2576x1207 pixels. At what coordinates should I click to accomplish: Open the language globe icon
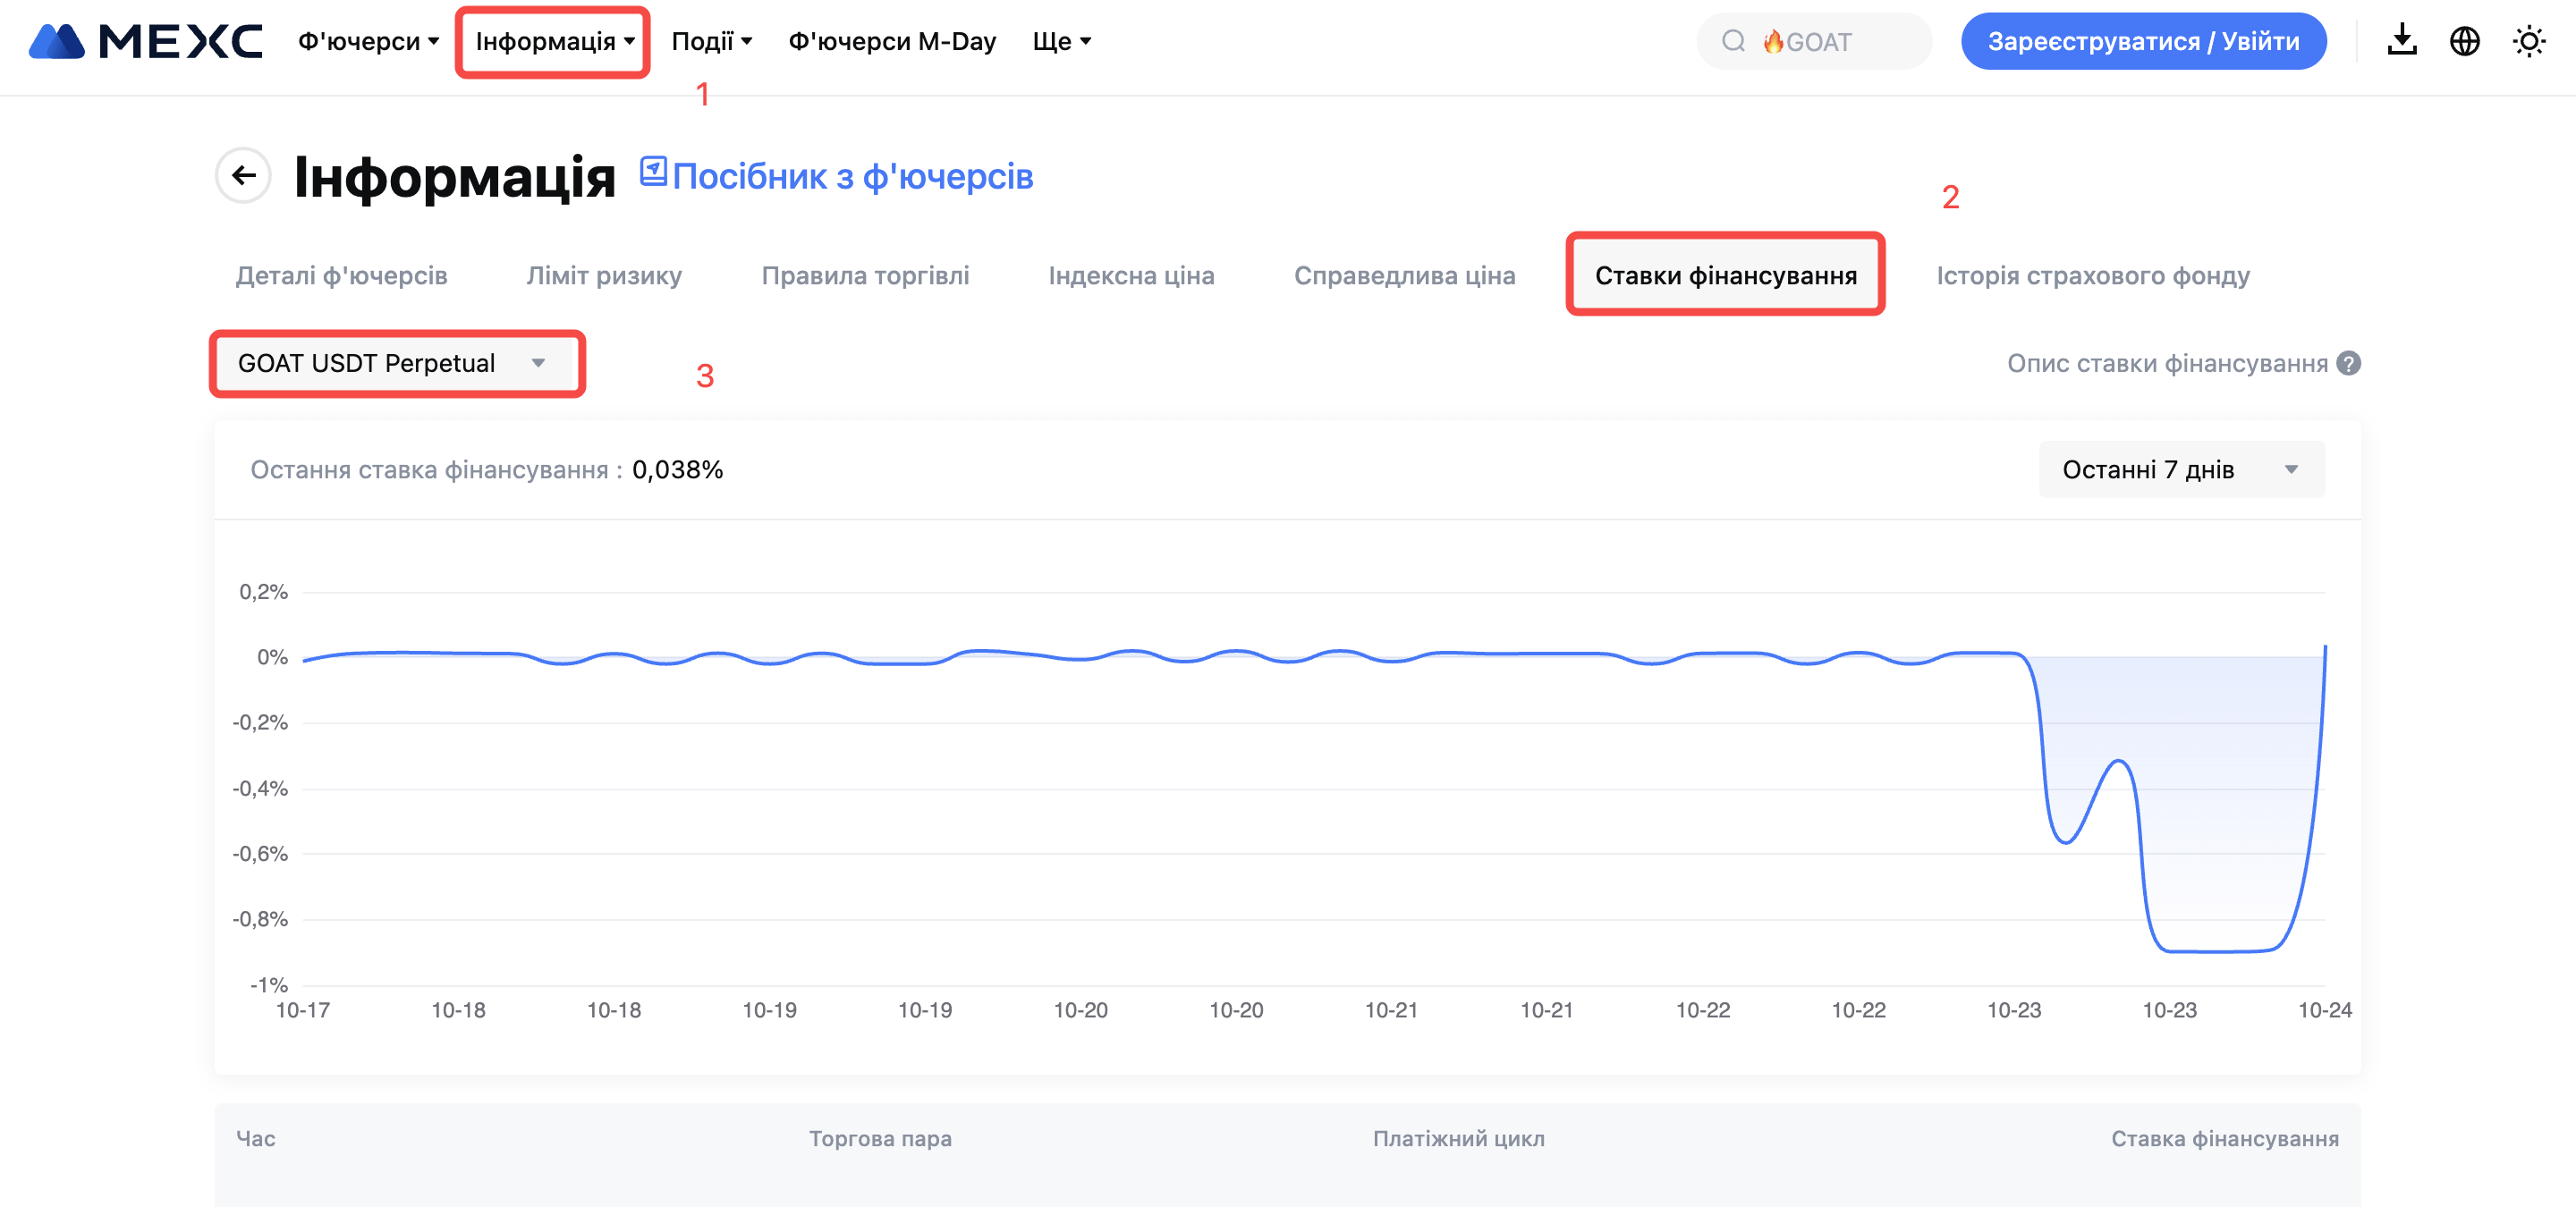2464,41
